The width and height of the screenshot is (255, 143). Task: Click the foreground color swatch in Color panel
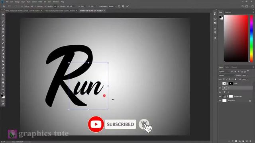pos(220,17)
